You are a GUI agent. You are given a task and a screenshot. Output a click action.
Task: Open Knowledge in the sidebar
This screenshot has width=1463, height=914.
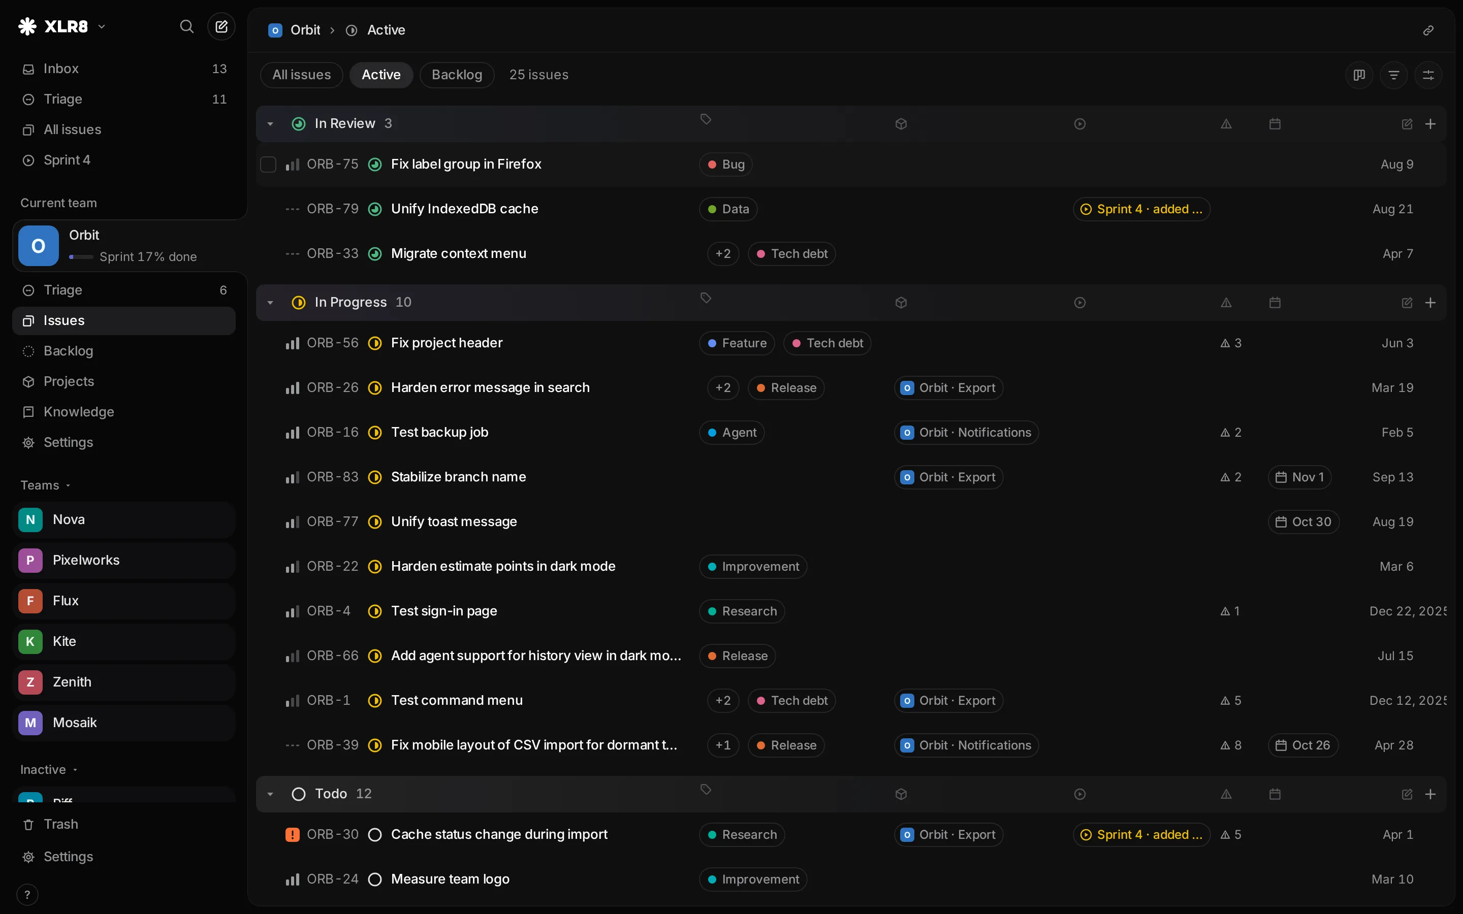[123, 412]
